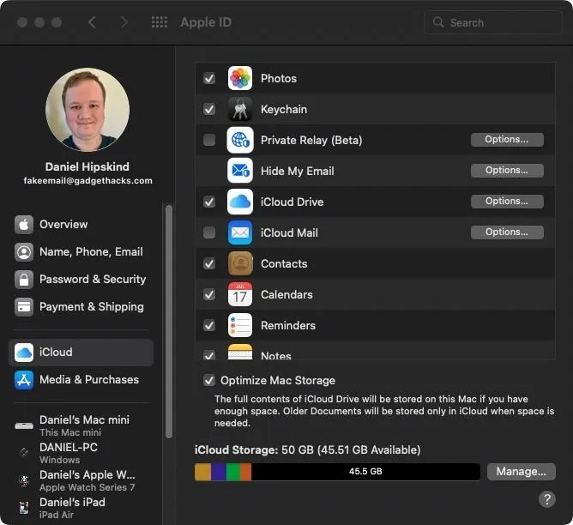Open Options for Hide My Email

click(507, 170)
